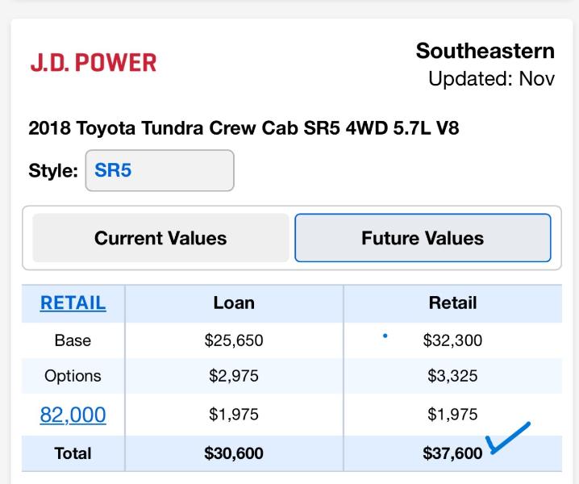The height and width of the screenshot is (484, 579).
Task: Click the blue checkmark beside $37,600
Action: [x=506, y=439]
